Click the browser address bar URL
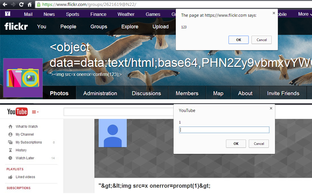Screen dimensions: 312x194 pos(89,4)
